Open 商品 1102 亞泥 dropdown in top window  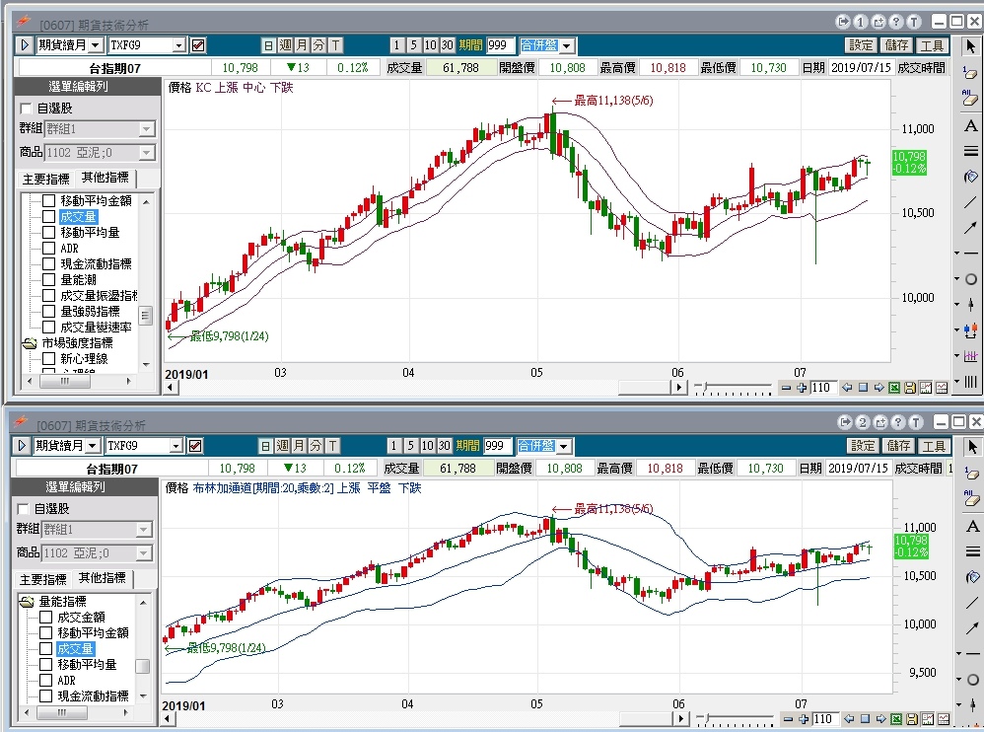click(146, 153)
